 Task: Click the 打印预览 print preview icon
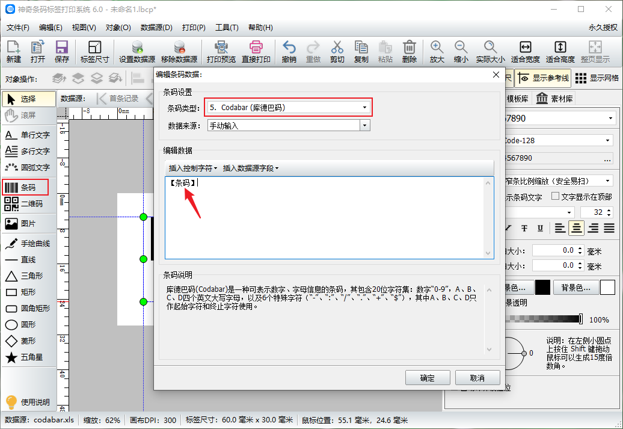click(x=221, y=48)
